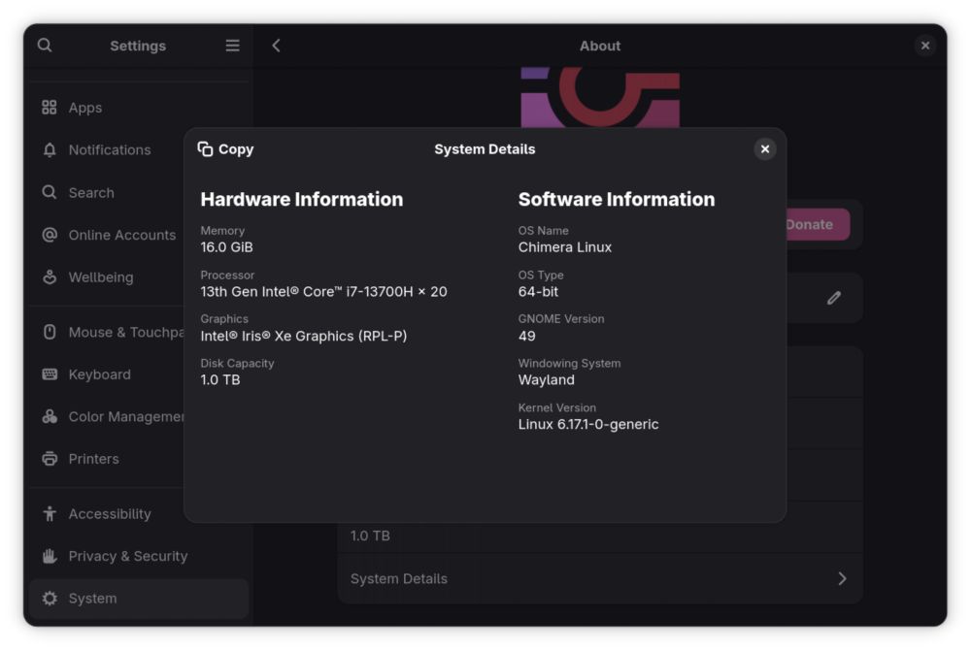Select Mouse & Touchpad in the sidebar

50,332
